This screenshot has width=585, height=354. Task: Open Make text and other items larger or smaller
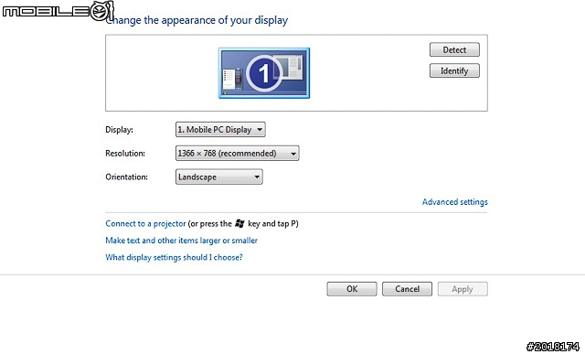[x=181, y=241]
